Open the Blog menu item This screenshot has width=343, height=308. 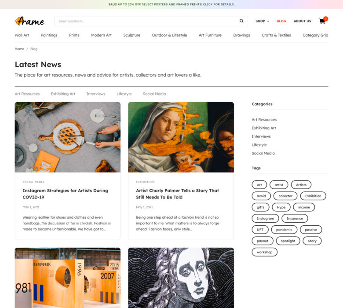[281, 21]
